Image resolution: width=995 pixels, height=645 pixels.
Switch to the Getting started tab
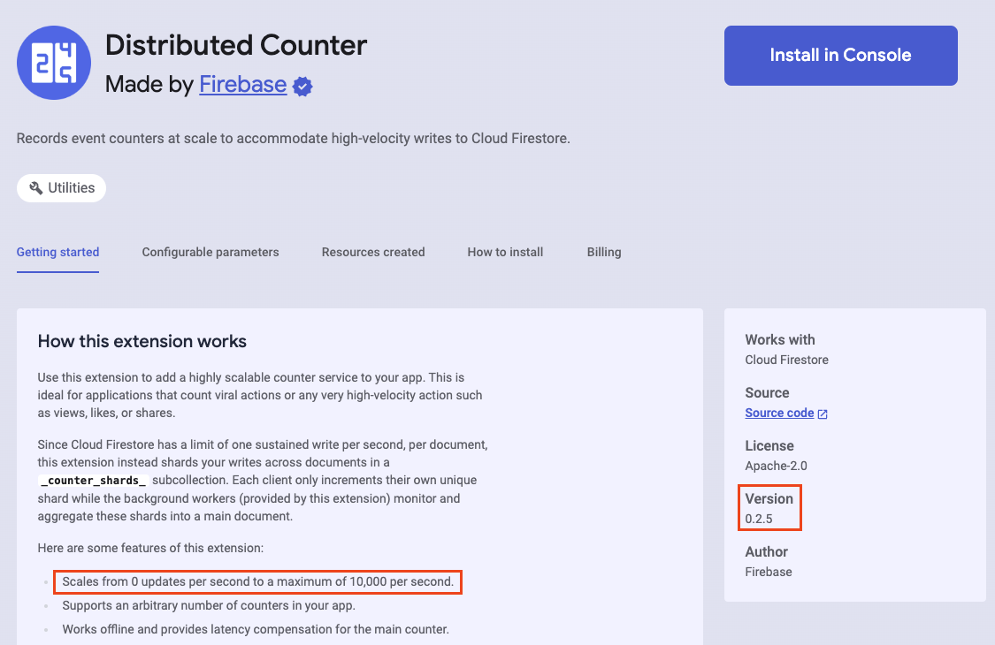(x=57, y=252)
